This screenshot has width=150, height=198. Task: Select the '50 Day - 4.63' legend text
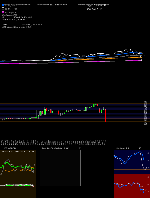(11, 9)
